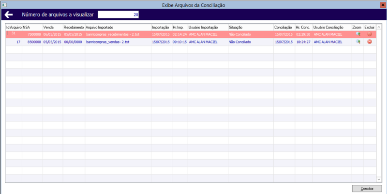Screen dimensions: 387x194
Task: Click Não Conciliado in row 31
Action: coord(239,34)
